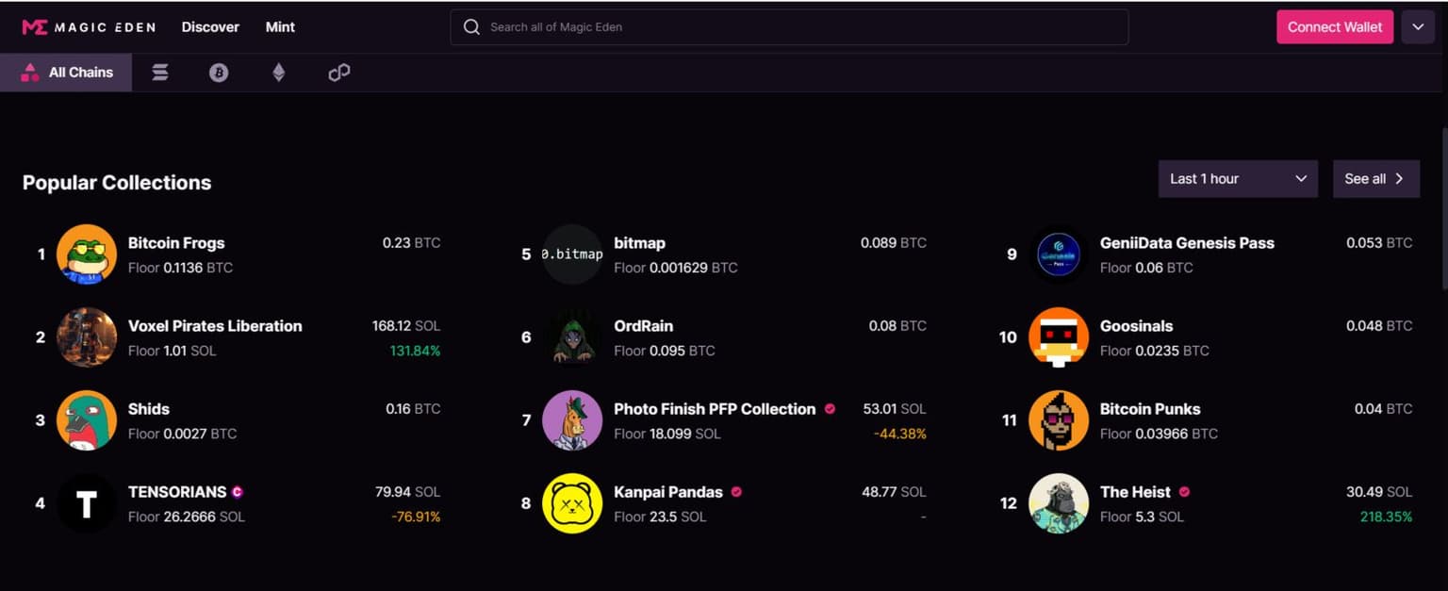This screenshot has height=591, width=1448.
Task: Filter by Bitcoin chain icon
Action: point(219,73)
